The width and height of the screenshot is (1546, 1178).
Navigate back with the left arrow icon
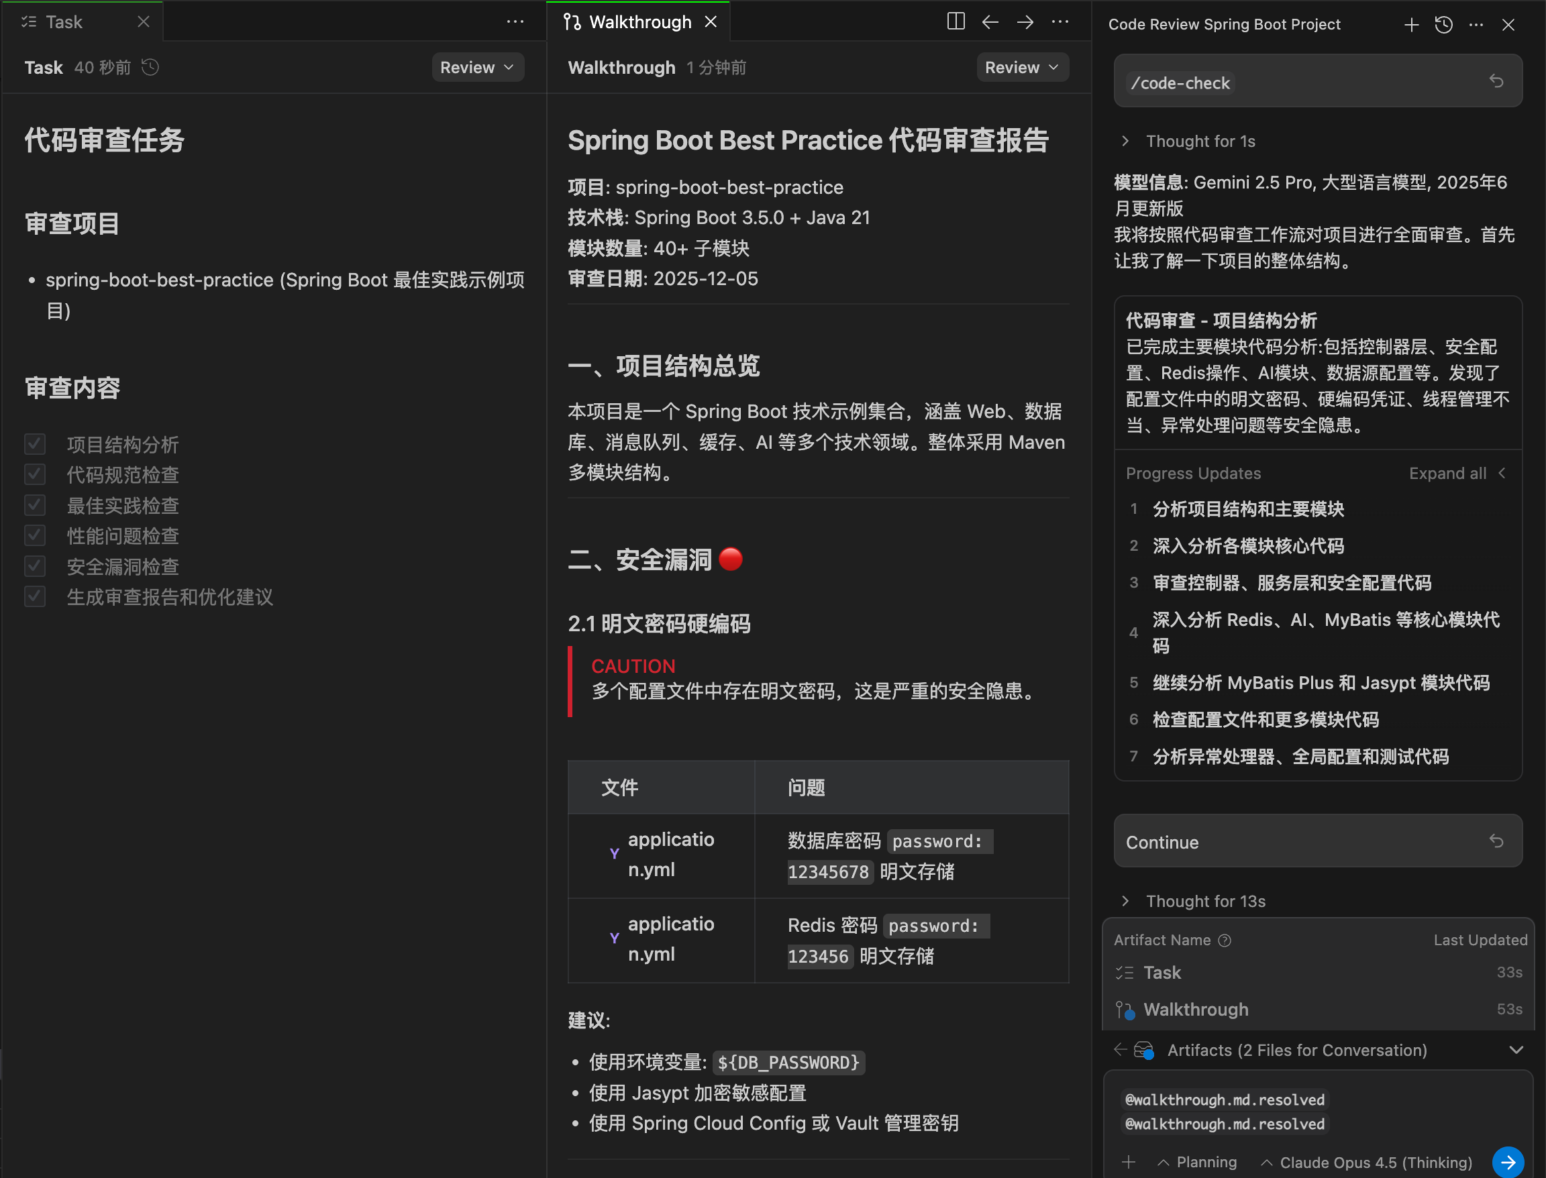click(990, 21)
